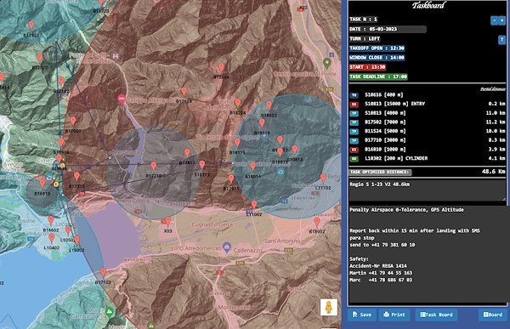This screenshot has height=329, width=510.
Task: Click the TO badge next to S10616
Action: click(354, 95)
